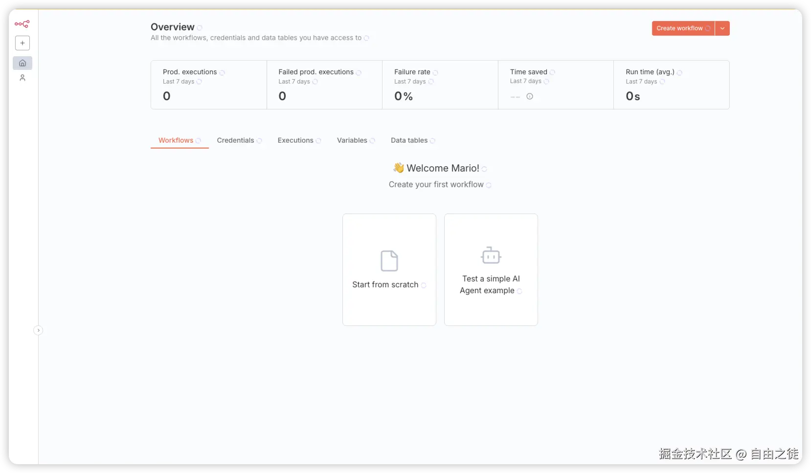The height and width of the screenshot is (473, 811).
Task: Open the Personal user sidebar icon
Action: point(23,78)
